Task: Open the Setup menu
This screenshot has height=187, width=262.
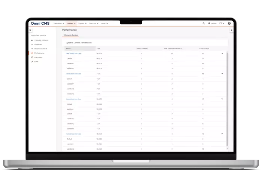Action: pos(104,23)
